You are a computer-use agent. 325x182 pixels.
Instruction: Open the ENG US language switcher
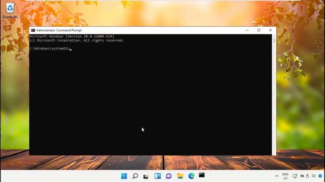(285, 176)
